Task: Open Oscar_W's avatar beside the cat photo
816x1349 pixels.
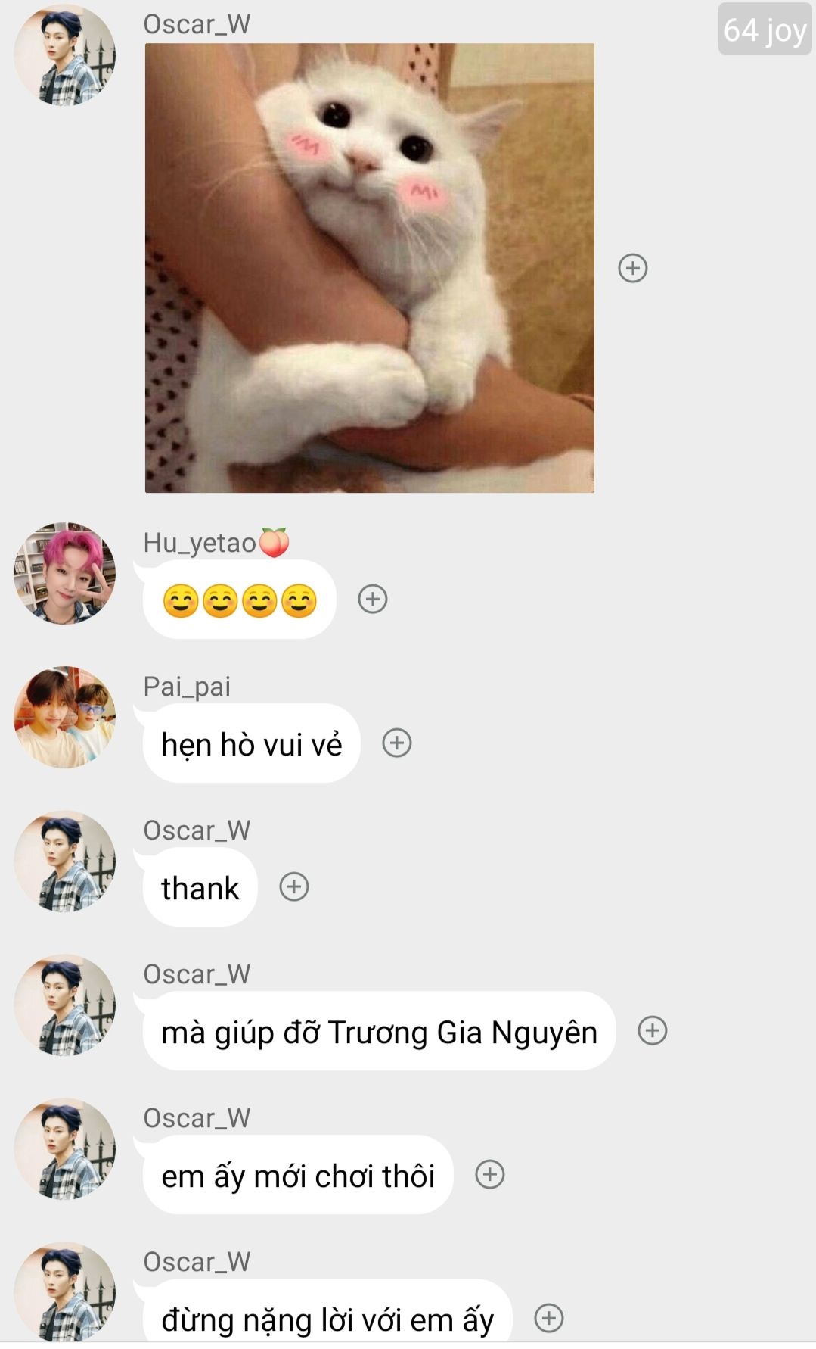Action: (65, 55)
